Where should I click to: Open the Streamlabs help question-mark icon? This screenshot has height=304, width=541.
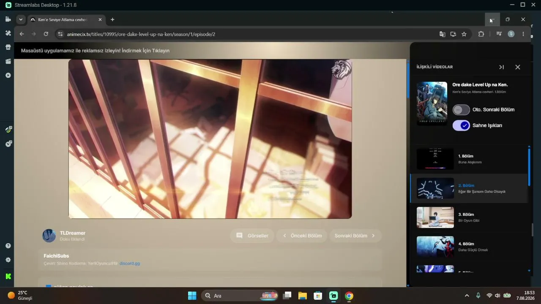[x=8, y=246]
